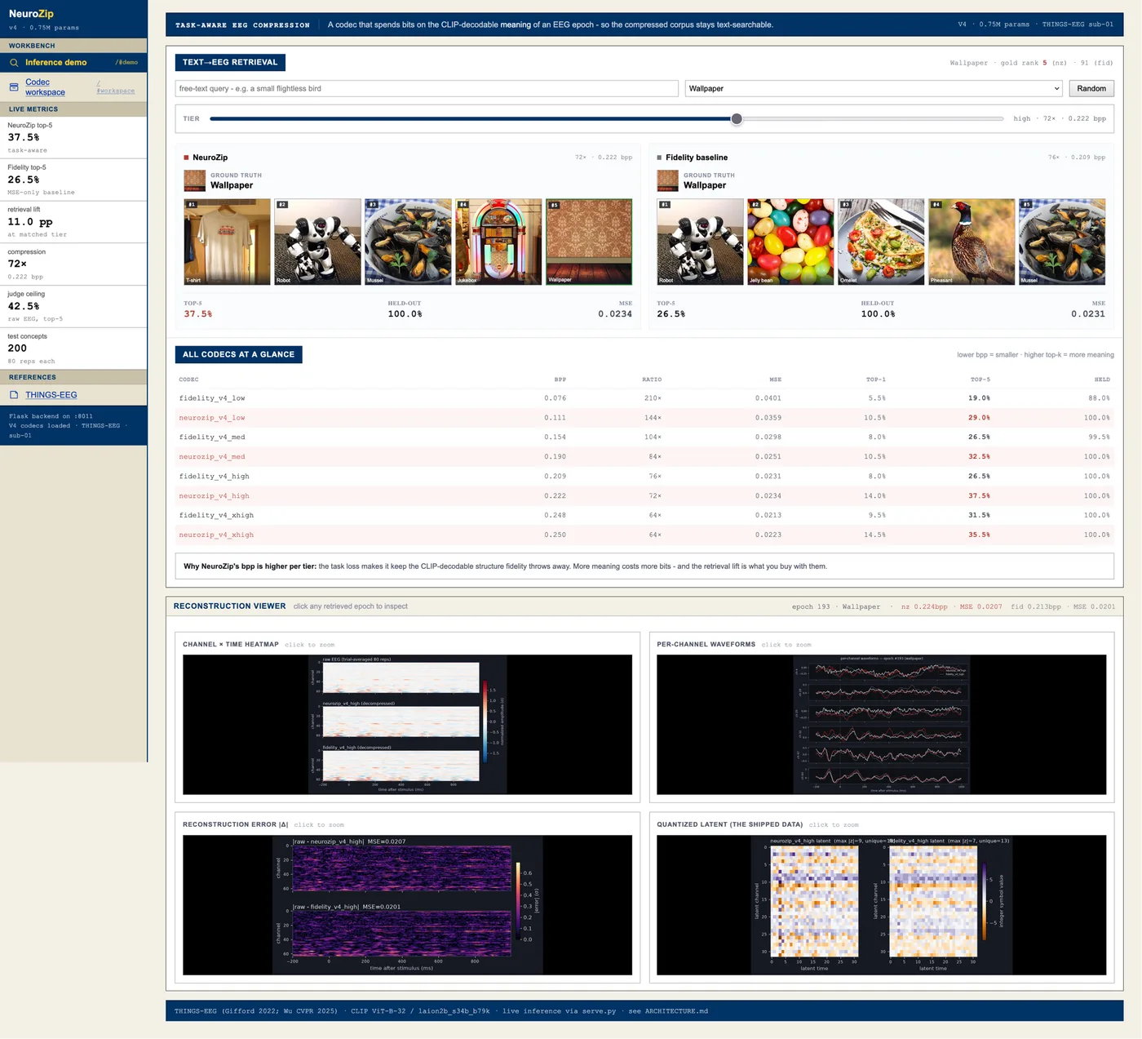Click the gray Fidelity baseline legend square

click(x=659, y=158)
